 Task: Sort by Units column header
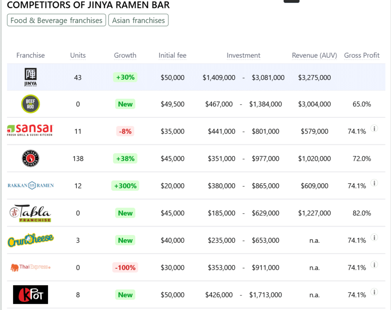[78, 55]
